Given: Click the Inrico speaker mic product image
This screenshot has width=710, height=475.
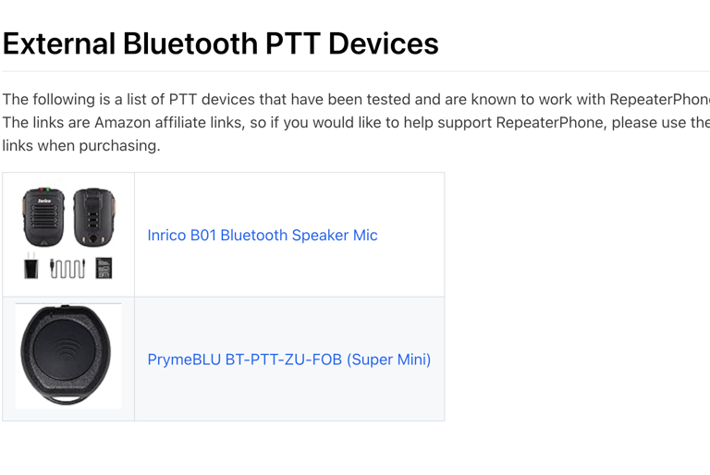Looking at the screenshot, I should click(68, 233).
